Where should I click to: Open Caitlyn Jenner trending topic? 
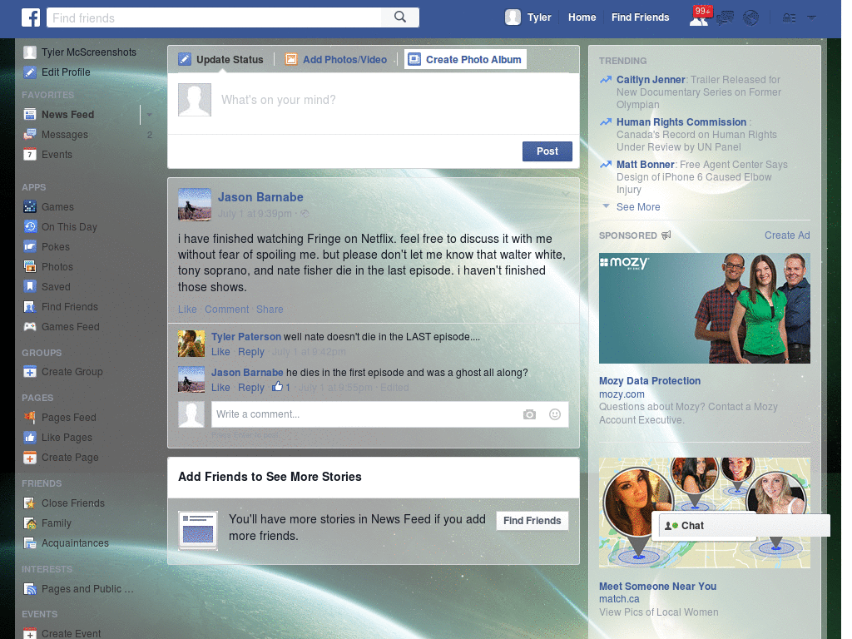[651, 80]
